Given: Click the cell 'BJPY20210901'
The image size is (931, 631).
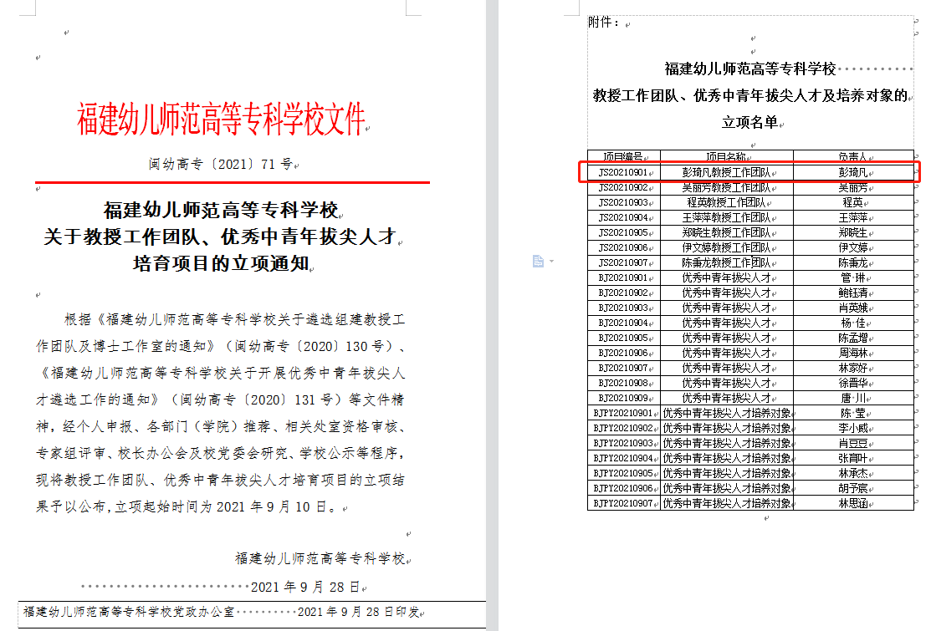Looking at the screenshot, I should pyautogui.click(x=623, y=413).
